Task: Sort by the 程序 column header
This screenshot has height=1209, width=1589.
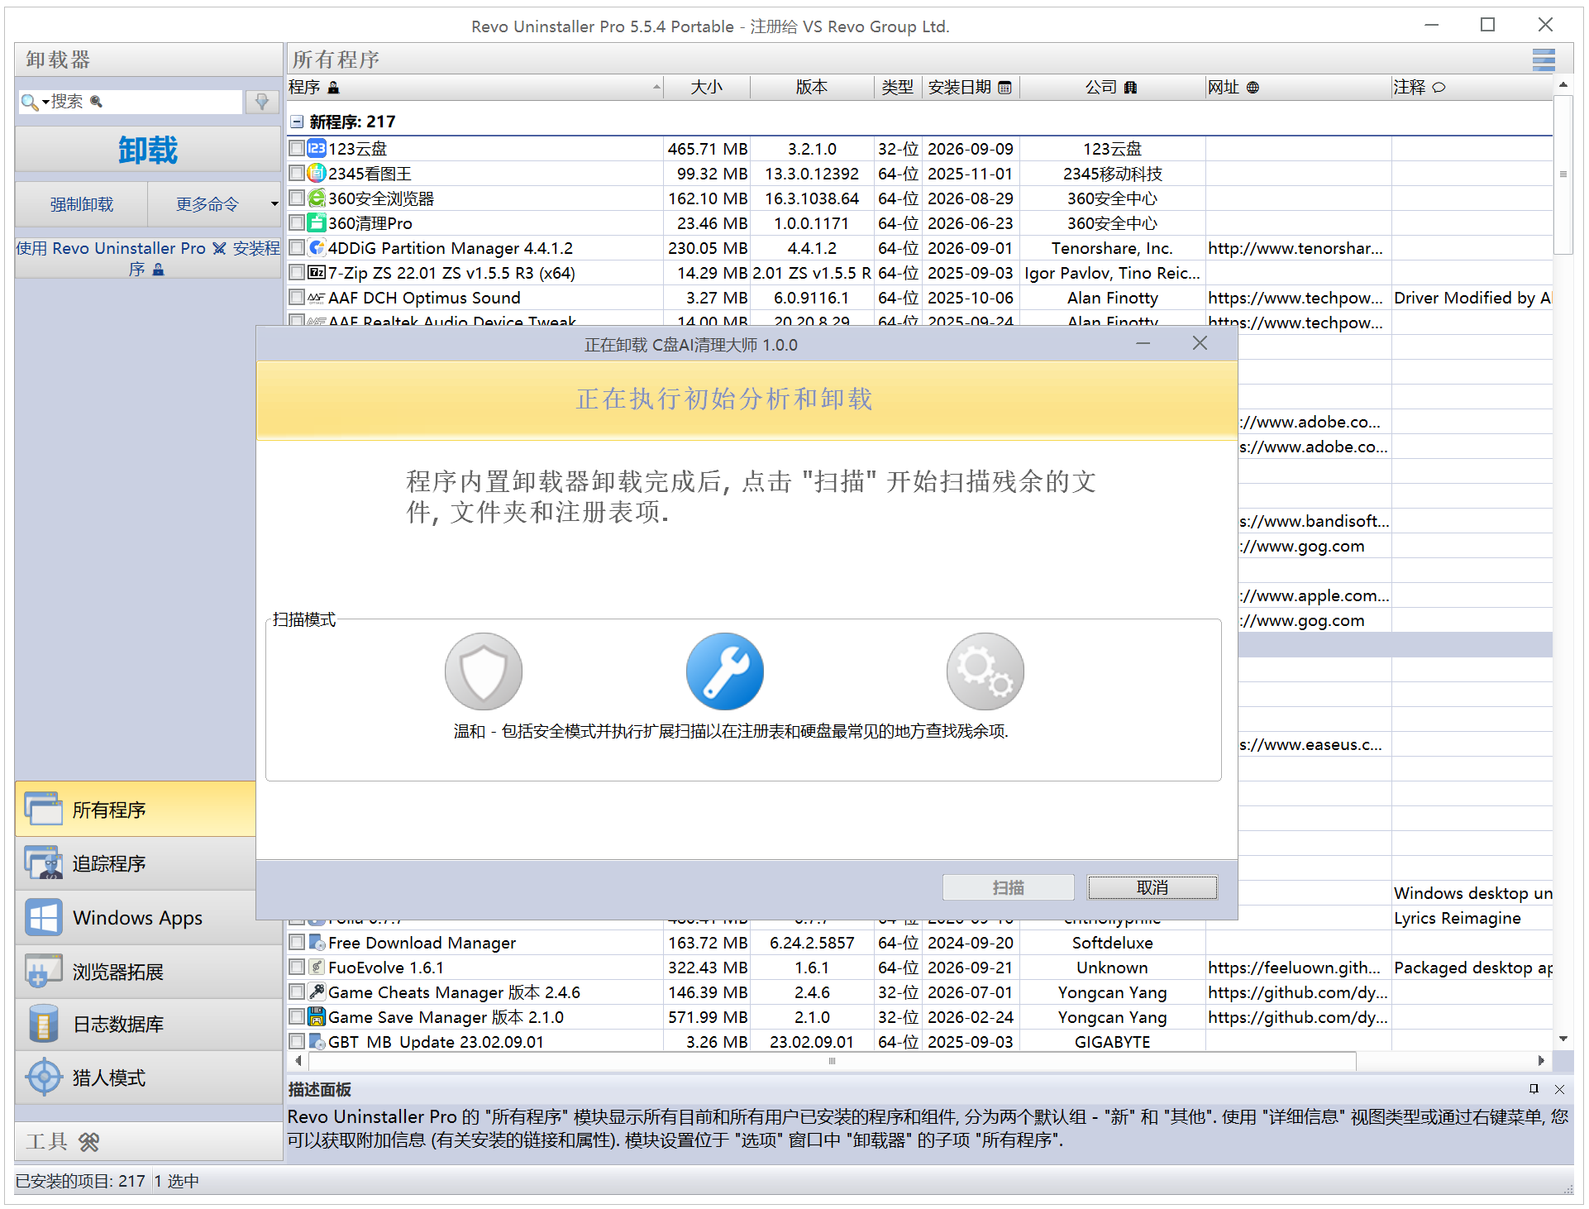Action: coord(475,87)
